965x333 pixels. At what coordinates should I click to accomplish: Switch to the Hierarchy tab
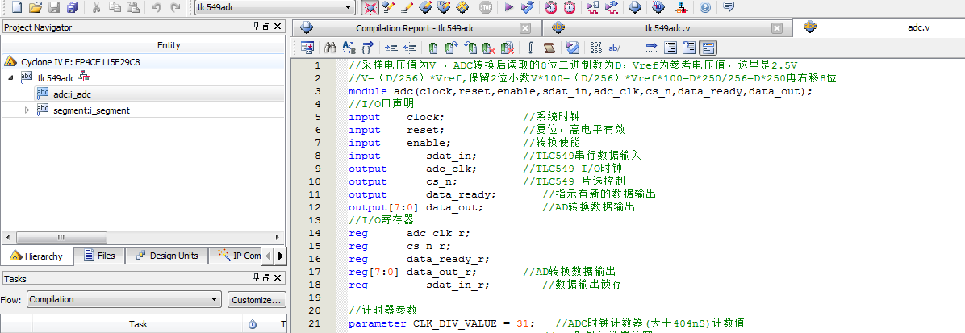pos(37,256)
